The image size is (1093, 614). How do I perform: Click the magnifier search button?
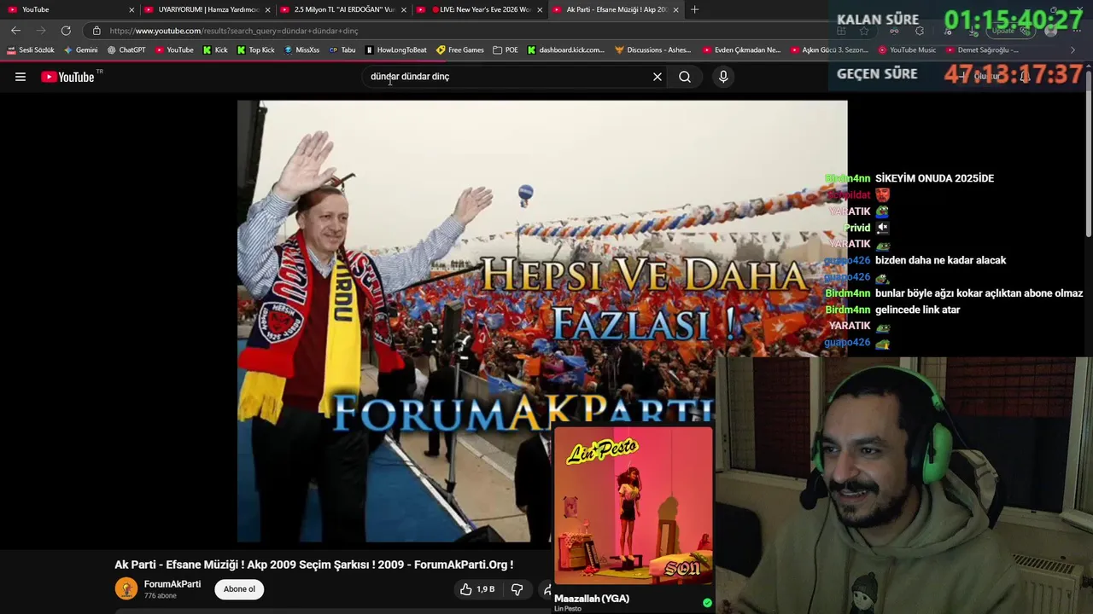pyautogui.click(x=685, y=77)
